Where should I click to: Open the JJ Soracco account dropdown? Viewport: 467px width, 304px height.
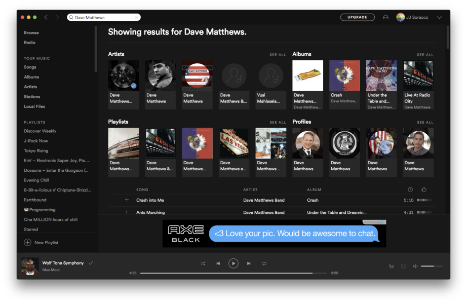tap(439, 17)
